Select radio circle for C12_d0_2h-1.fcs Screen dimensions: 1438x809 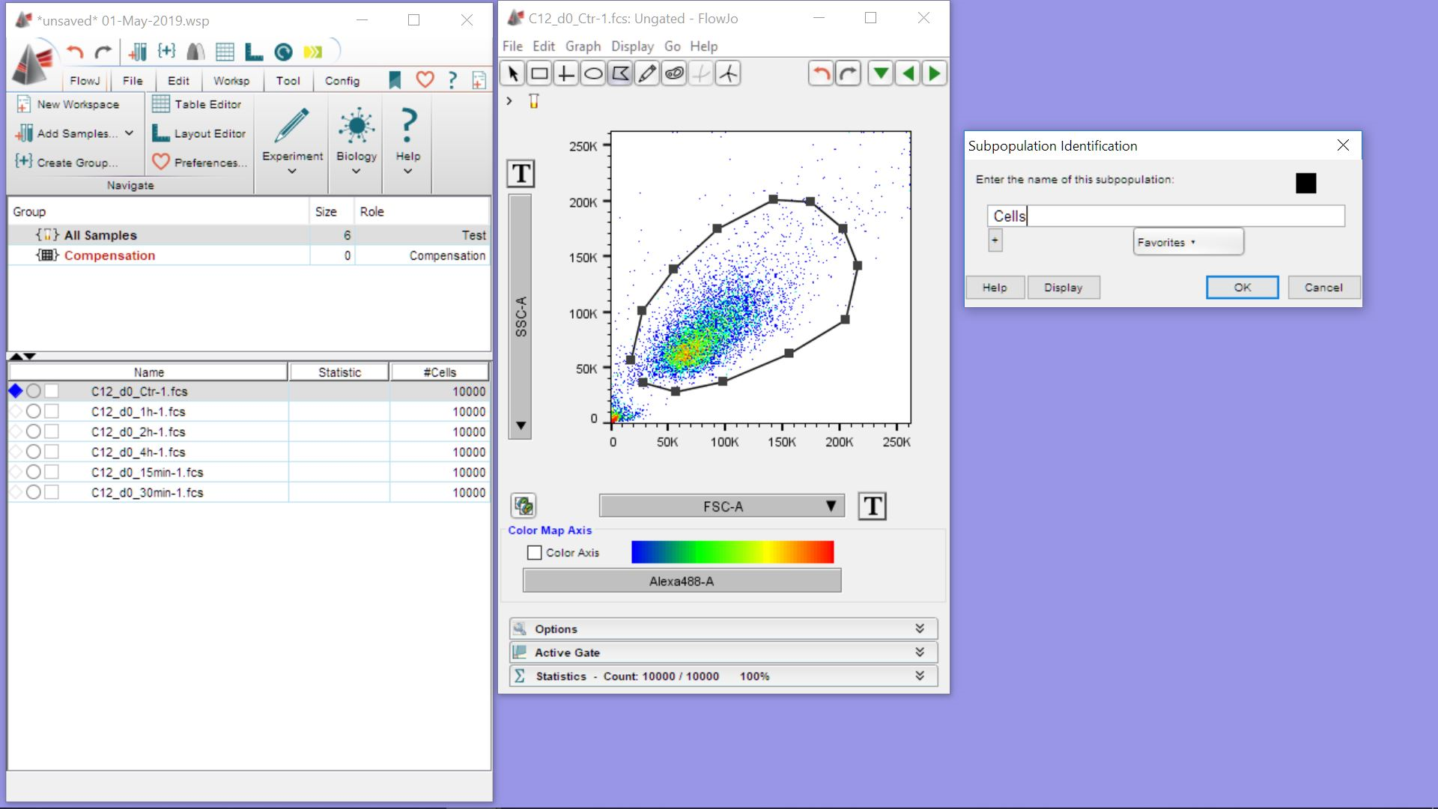coord(33,431)
